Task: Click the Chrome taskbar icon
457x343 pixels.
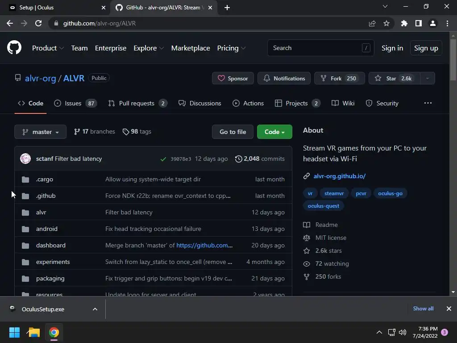Action: pyautogui.click(x=54, y=332)
